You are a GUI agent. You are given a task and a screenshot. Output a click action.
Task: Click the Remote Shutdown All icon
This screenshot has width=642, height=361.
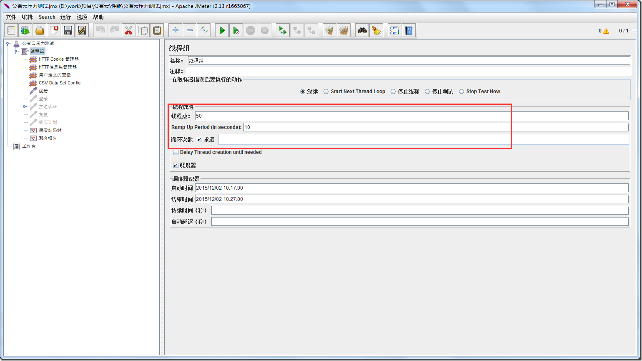[311, 30]
